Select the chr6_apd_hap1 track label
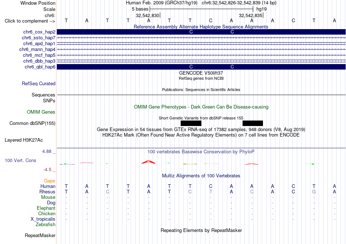The width and height of the screenshot is (346, 244). point(39,43)
